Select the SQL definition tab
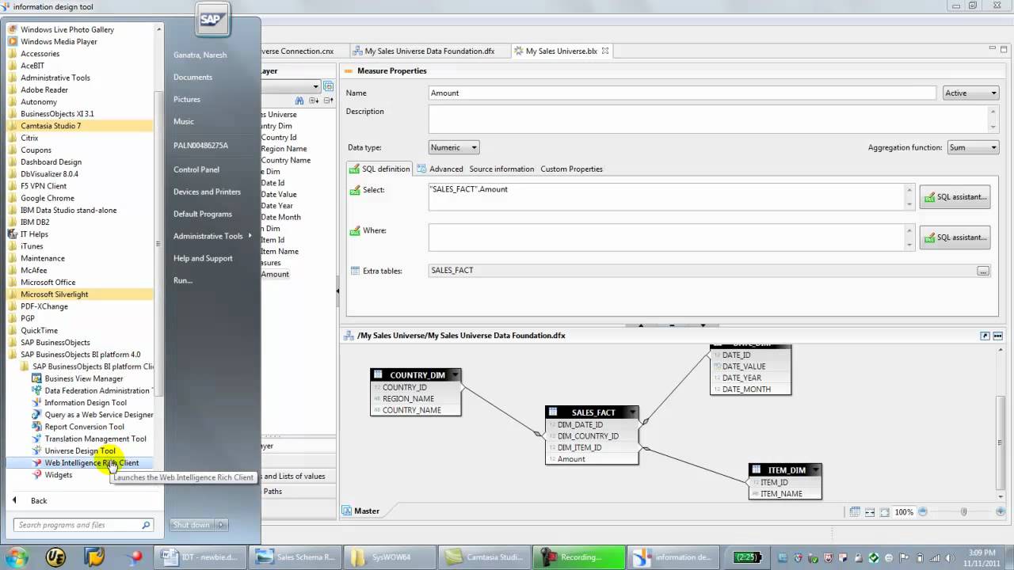 [x=380, y=169]
